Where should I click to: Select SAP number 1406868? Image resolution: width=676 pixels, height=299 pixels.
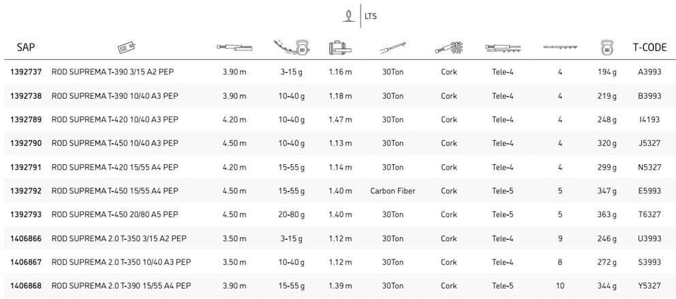pos(26,286)
